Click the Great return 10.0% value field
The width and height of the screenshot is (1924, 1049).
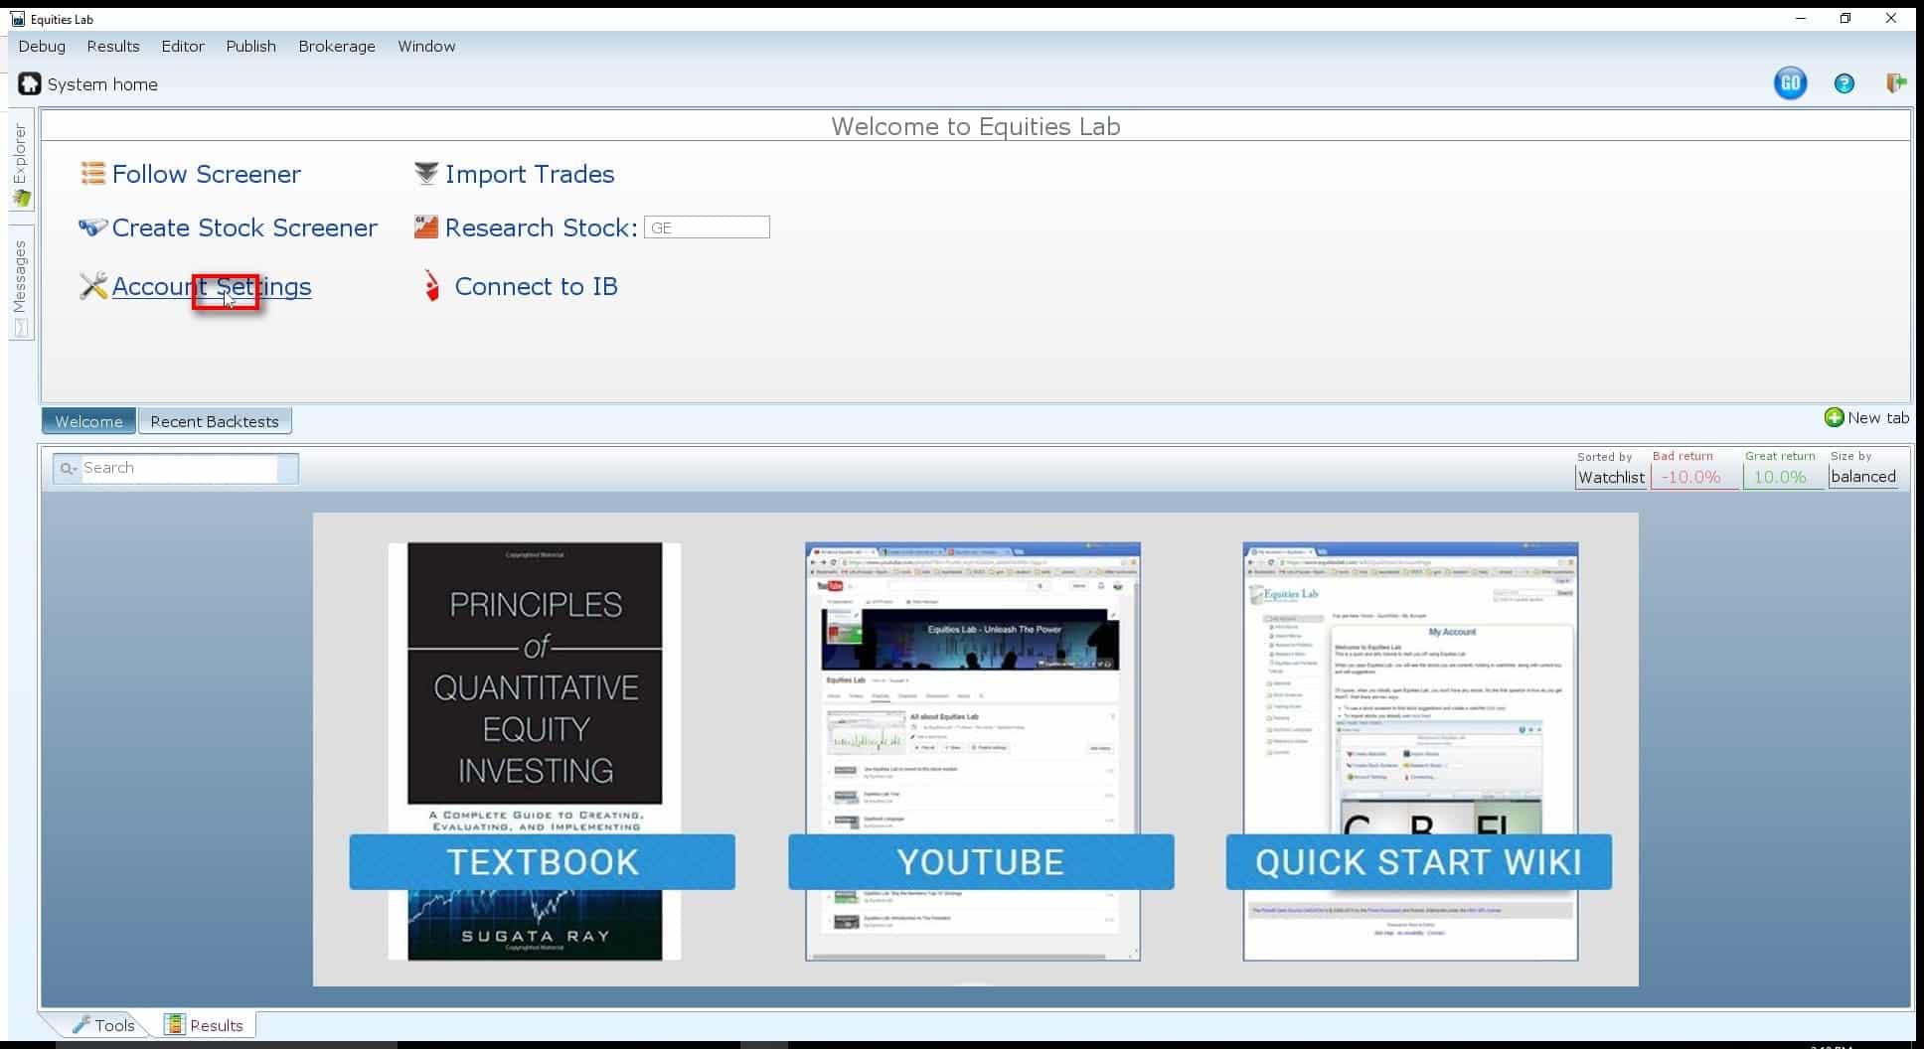click(1783, 477)
